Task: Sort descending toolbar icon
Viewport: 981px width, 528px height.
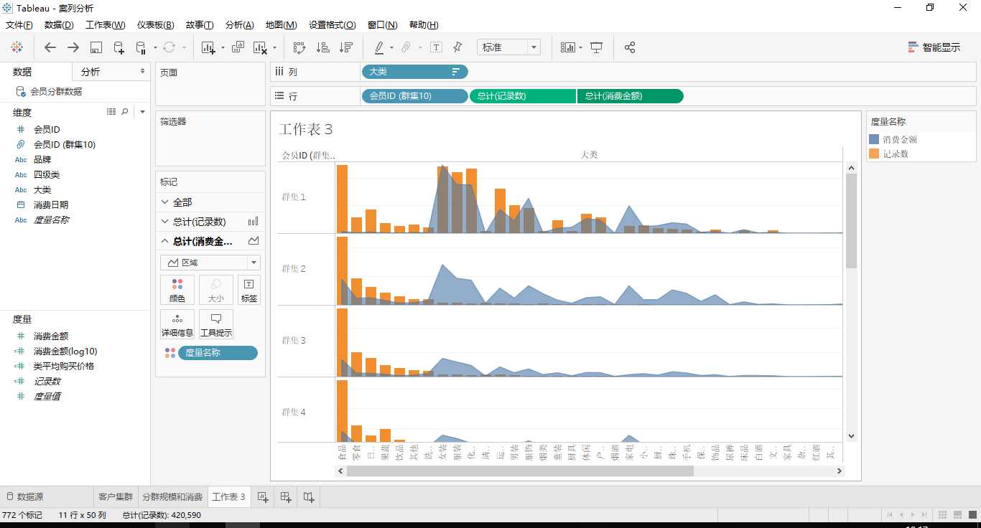Action: click(x=347, y=47)
